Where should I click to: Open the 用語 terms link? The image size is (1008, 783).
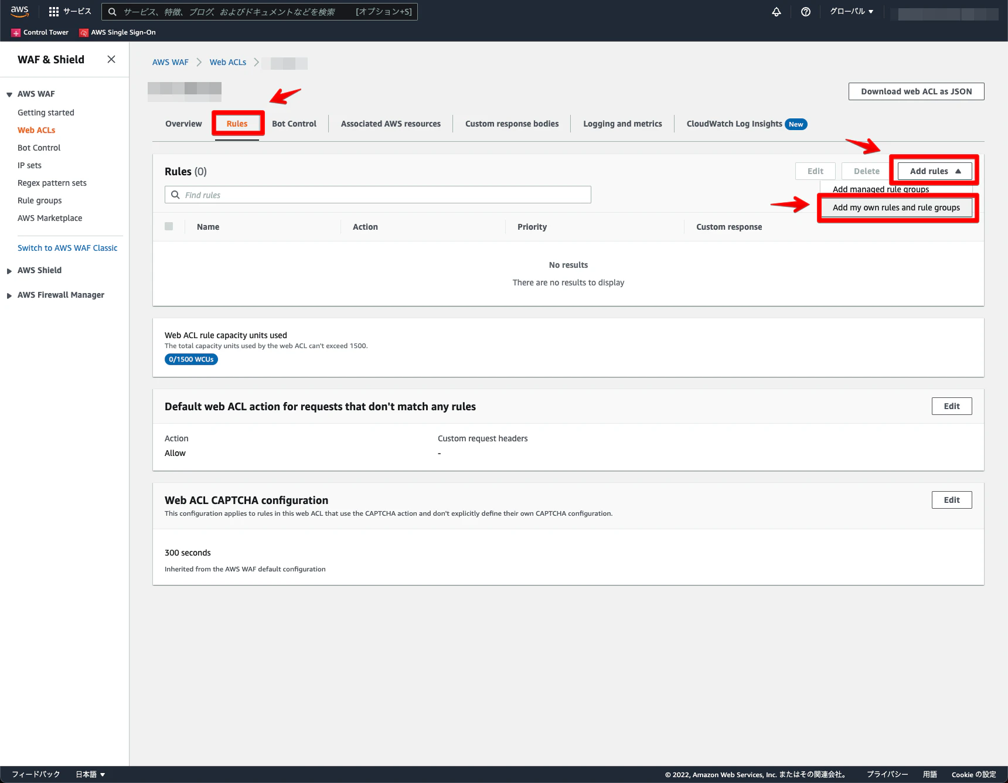(x=930, y=774)
